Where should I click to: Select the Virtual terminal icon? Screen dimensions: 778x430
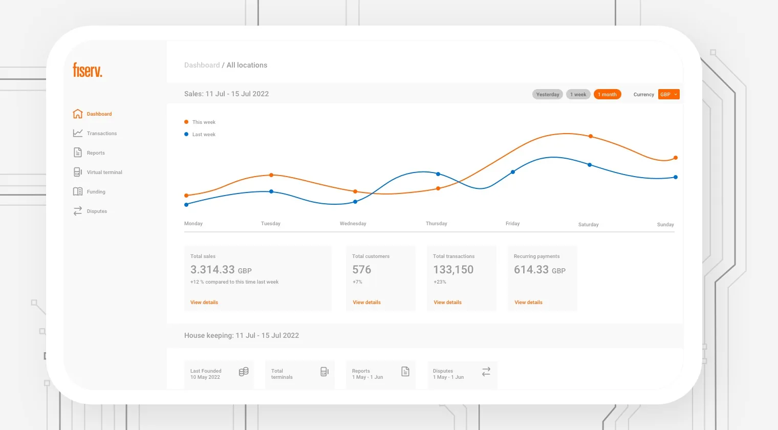coord(78,171)
